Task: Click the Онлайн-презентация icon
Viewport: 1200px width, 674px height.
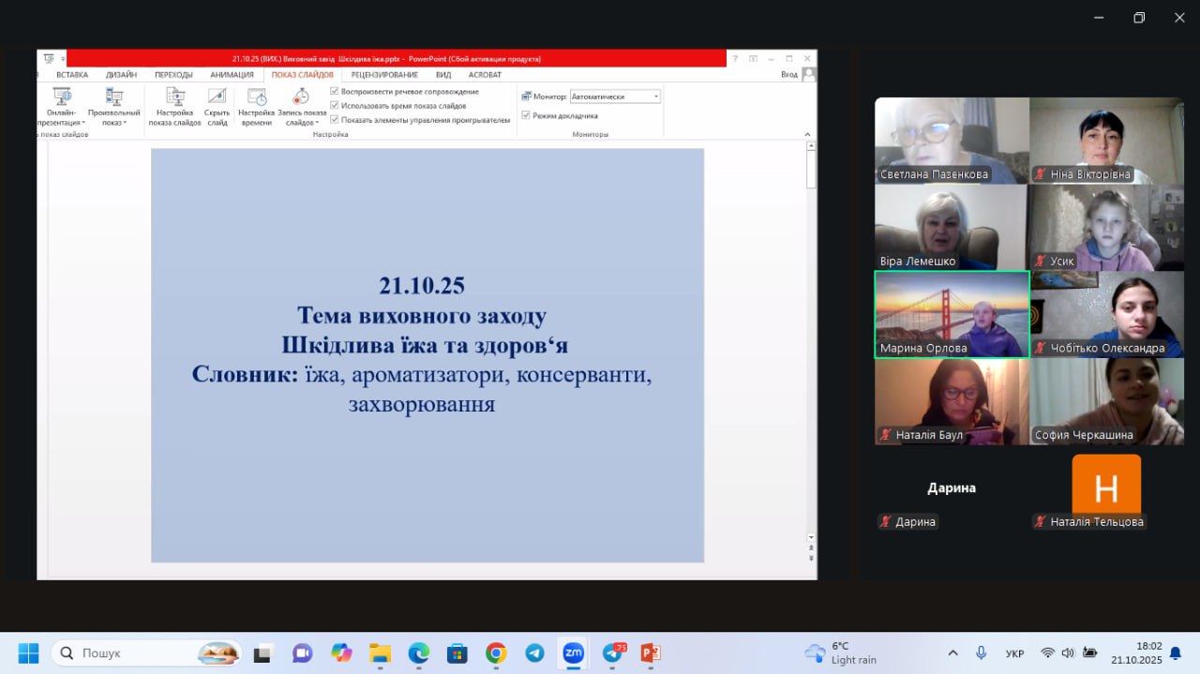Action: point(62,97)
